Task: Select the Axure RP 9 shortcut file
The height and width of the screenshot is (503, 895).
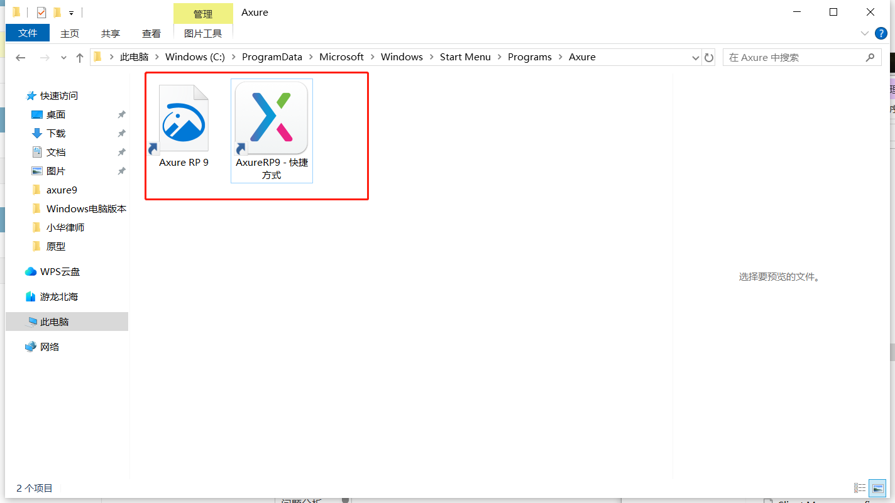Action: click(184, 127)
